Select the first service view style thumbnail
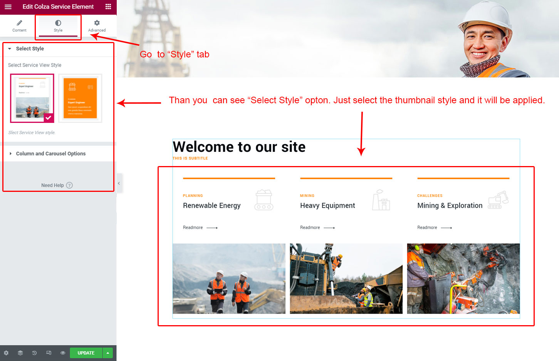This screenshot has width=559, height=361. coord(32,98)
